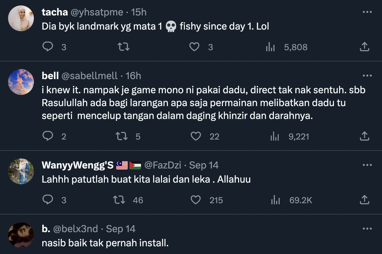
Task: Like bell's tweet with 22 likes
Action: click(196, 137)
